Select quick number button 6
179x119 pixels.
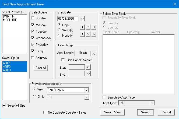(94, 34)
